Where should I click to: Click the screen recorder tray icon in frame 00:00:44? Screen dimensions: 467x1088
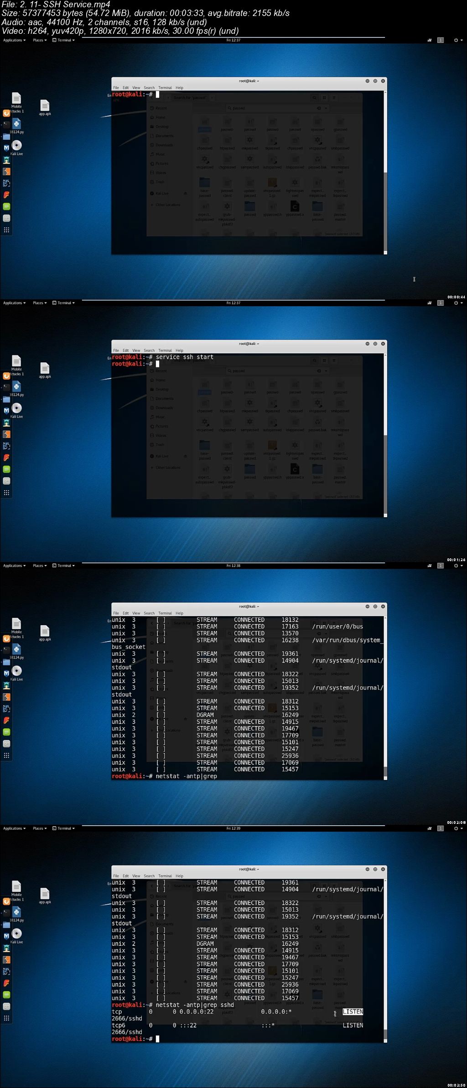tap(429, 40)
